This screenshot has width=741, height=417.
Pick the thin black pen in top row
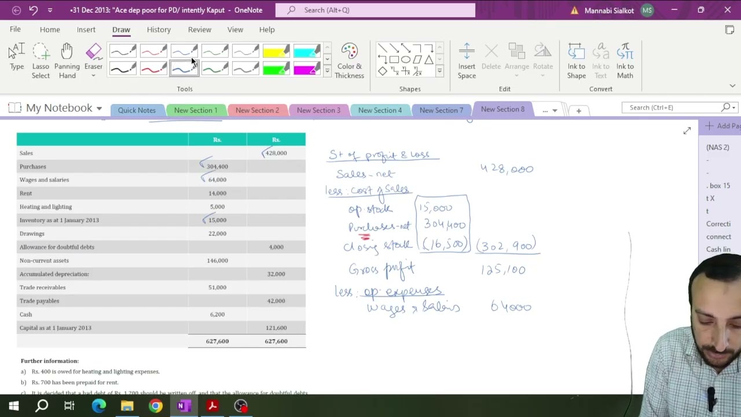coord(123,52)
